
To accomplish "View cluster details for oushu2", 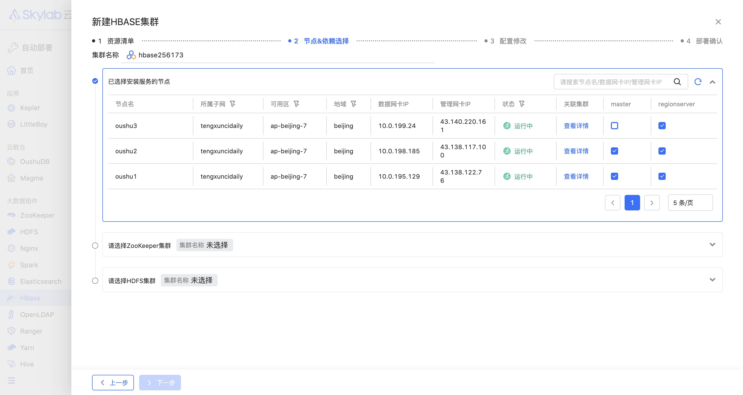I will click(576, 151).
